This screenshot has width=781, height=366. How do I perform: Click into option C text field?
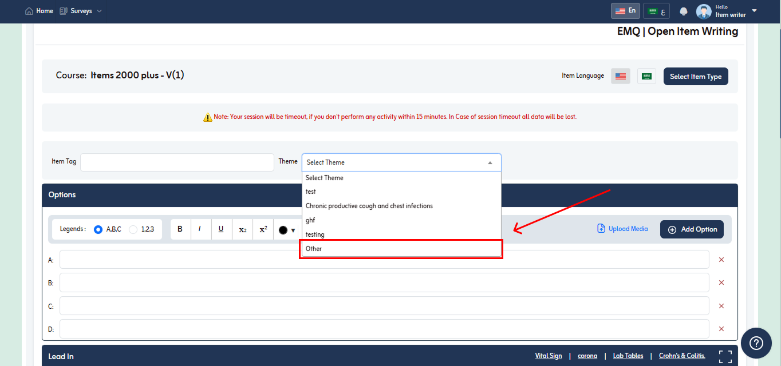[384, 306]
